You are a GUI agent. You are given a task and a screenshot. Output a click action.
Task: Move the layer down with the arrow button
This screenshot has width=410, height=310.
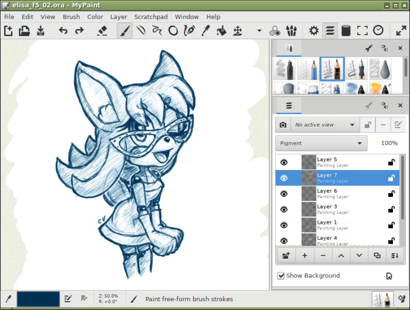click(x=359, y=255)
